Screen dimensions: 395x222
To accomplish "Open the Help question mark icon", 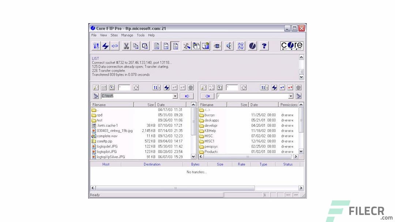I will (264, 46).
